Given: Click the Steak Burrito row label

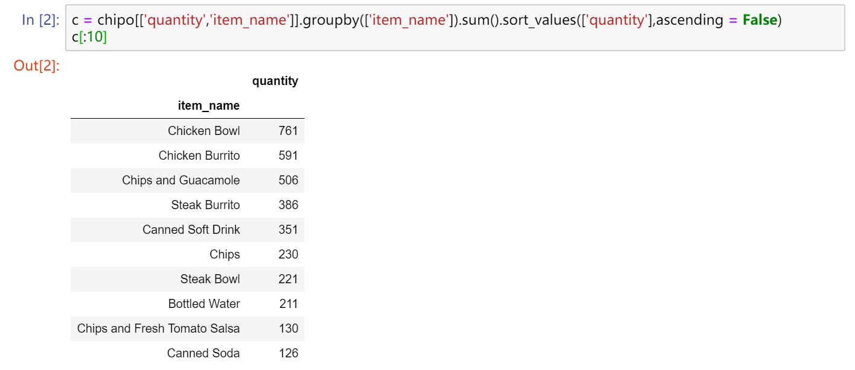Looking at the screenshot, I should pyautogui.click(x=206, y=205).
